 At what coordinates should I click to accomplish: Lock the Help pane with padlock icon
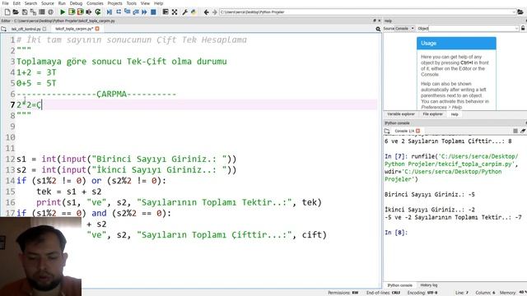[x=523, y=29]
